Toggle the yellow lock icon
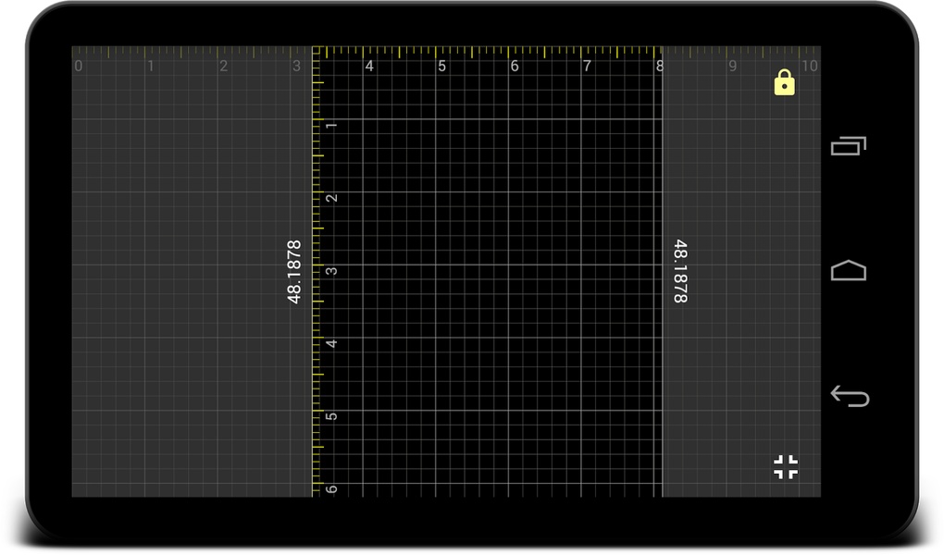Screen dimensions: 944x555 (785, 82)
